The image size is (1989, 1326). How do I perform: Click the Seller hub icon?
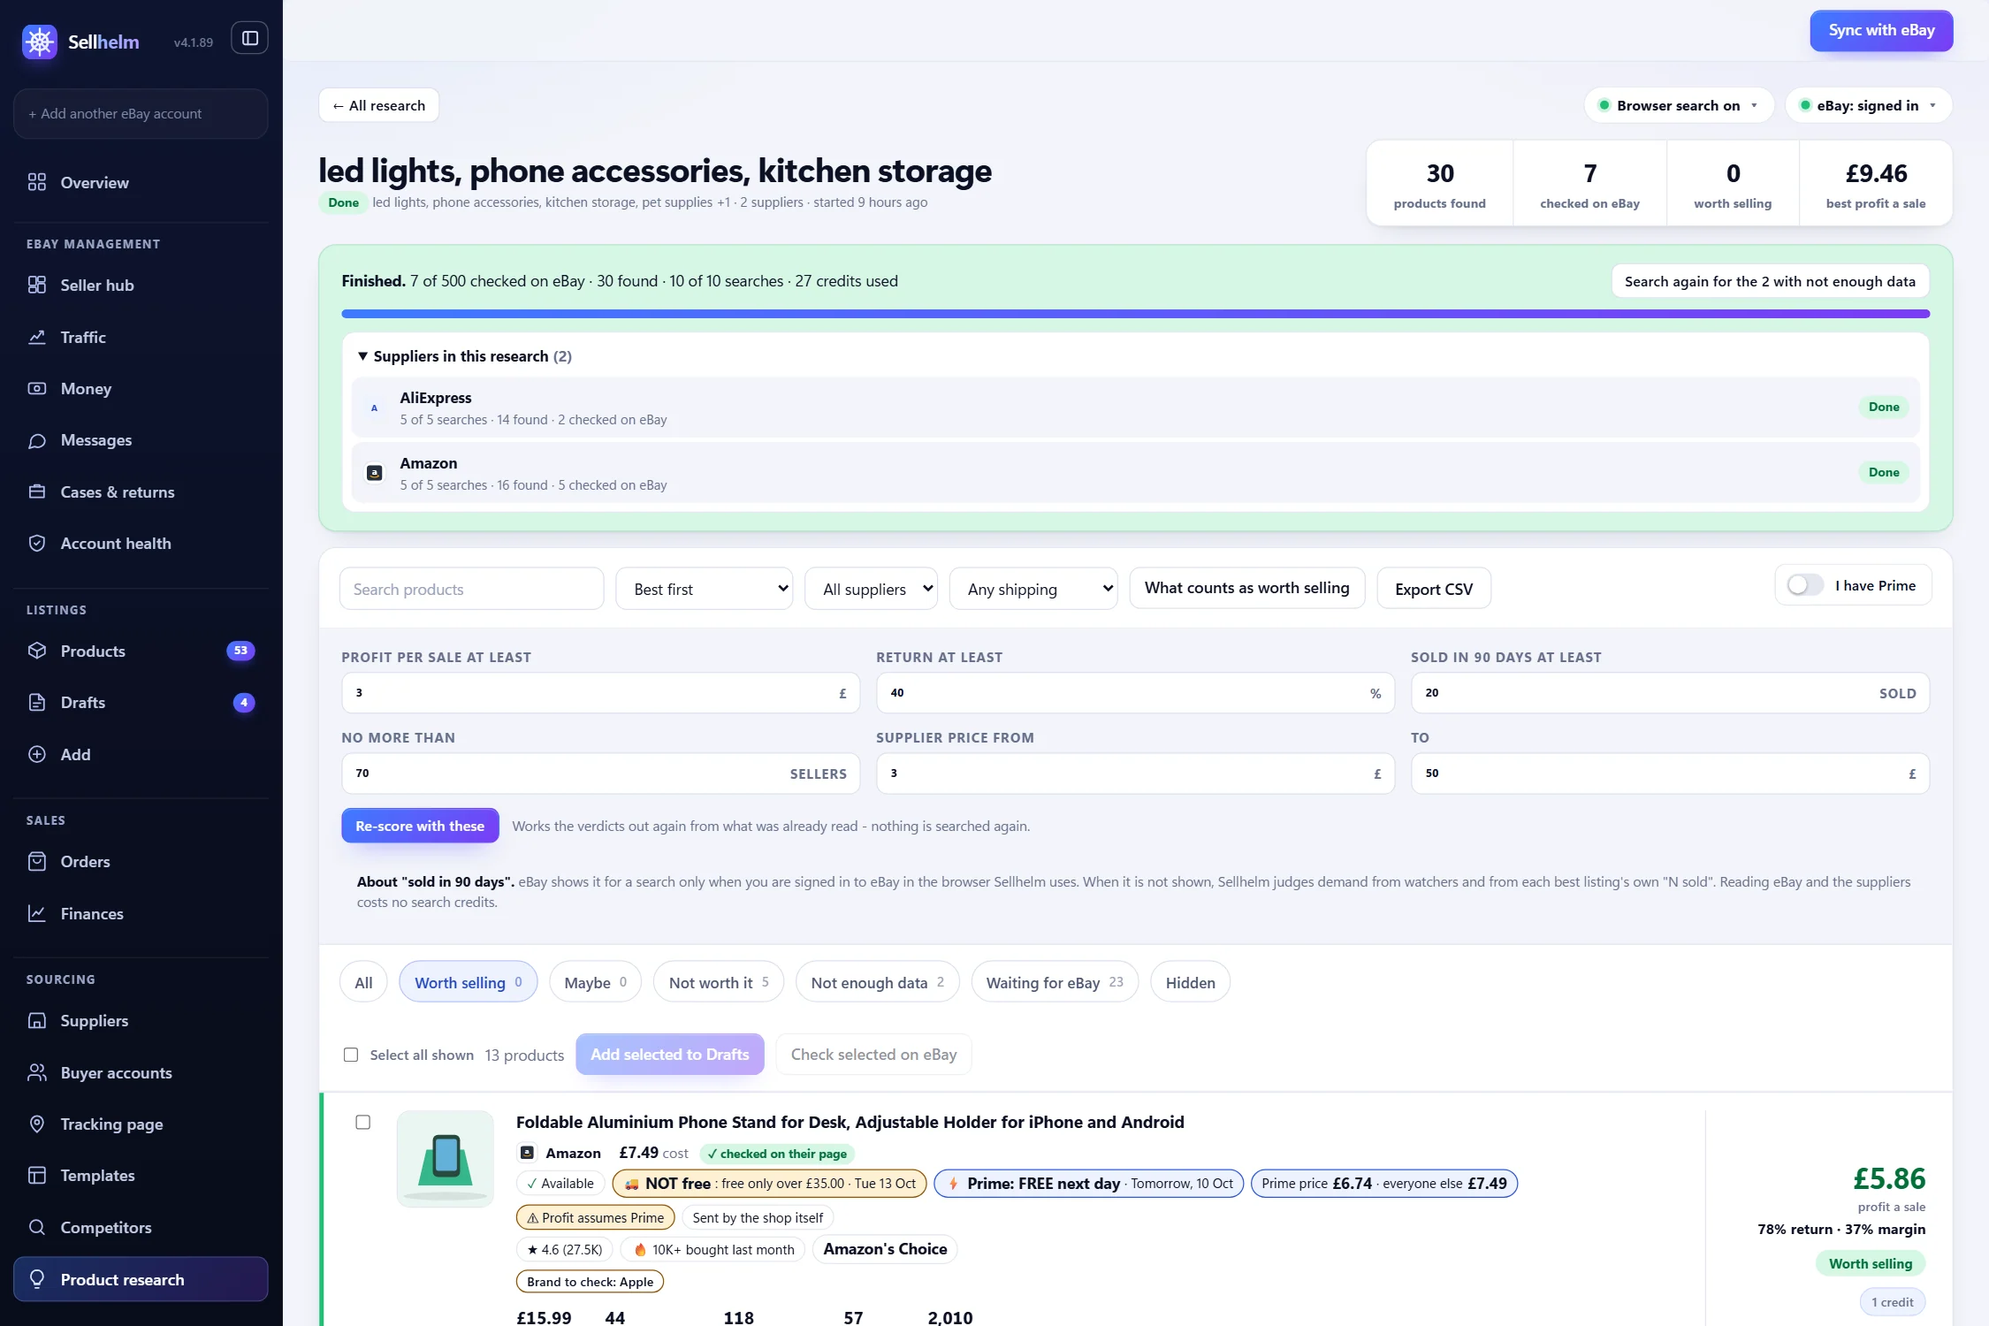pos(37,285)
